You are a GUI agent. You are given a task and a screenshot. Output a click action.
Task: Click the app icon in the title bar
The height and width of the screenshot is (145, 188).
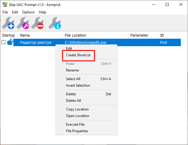(5, 4)
